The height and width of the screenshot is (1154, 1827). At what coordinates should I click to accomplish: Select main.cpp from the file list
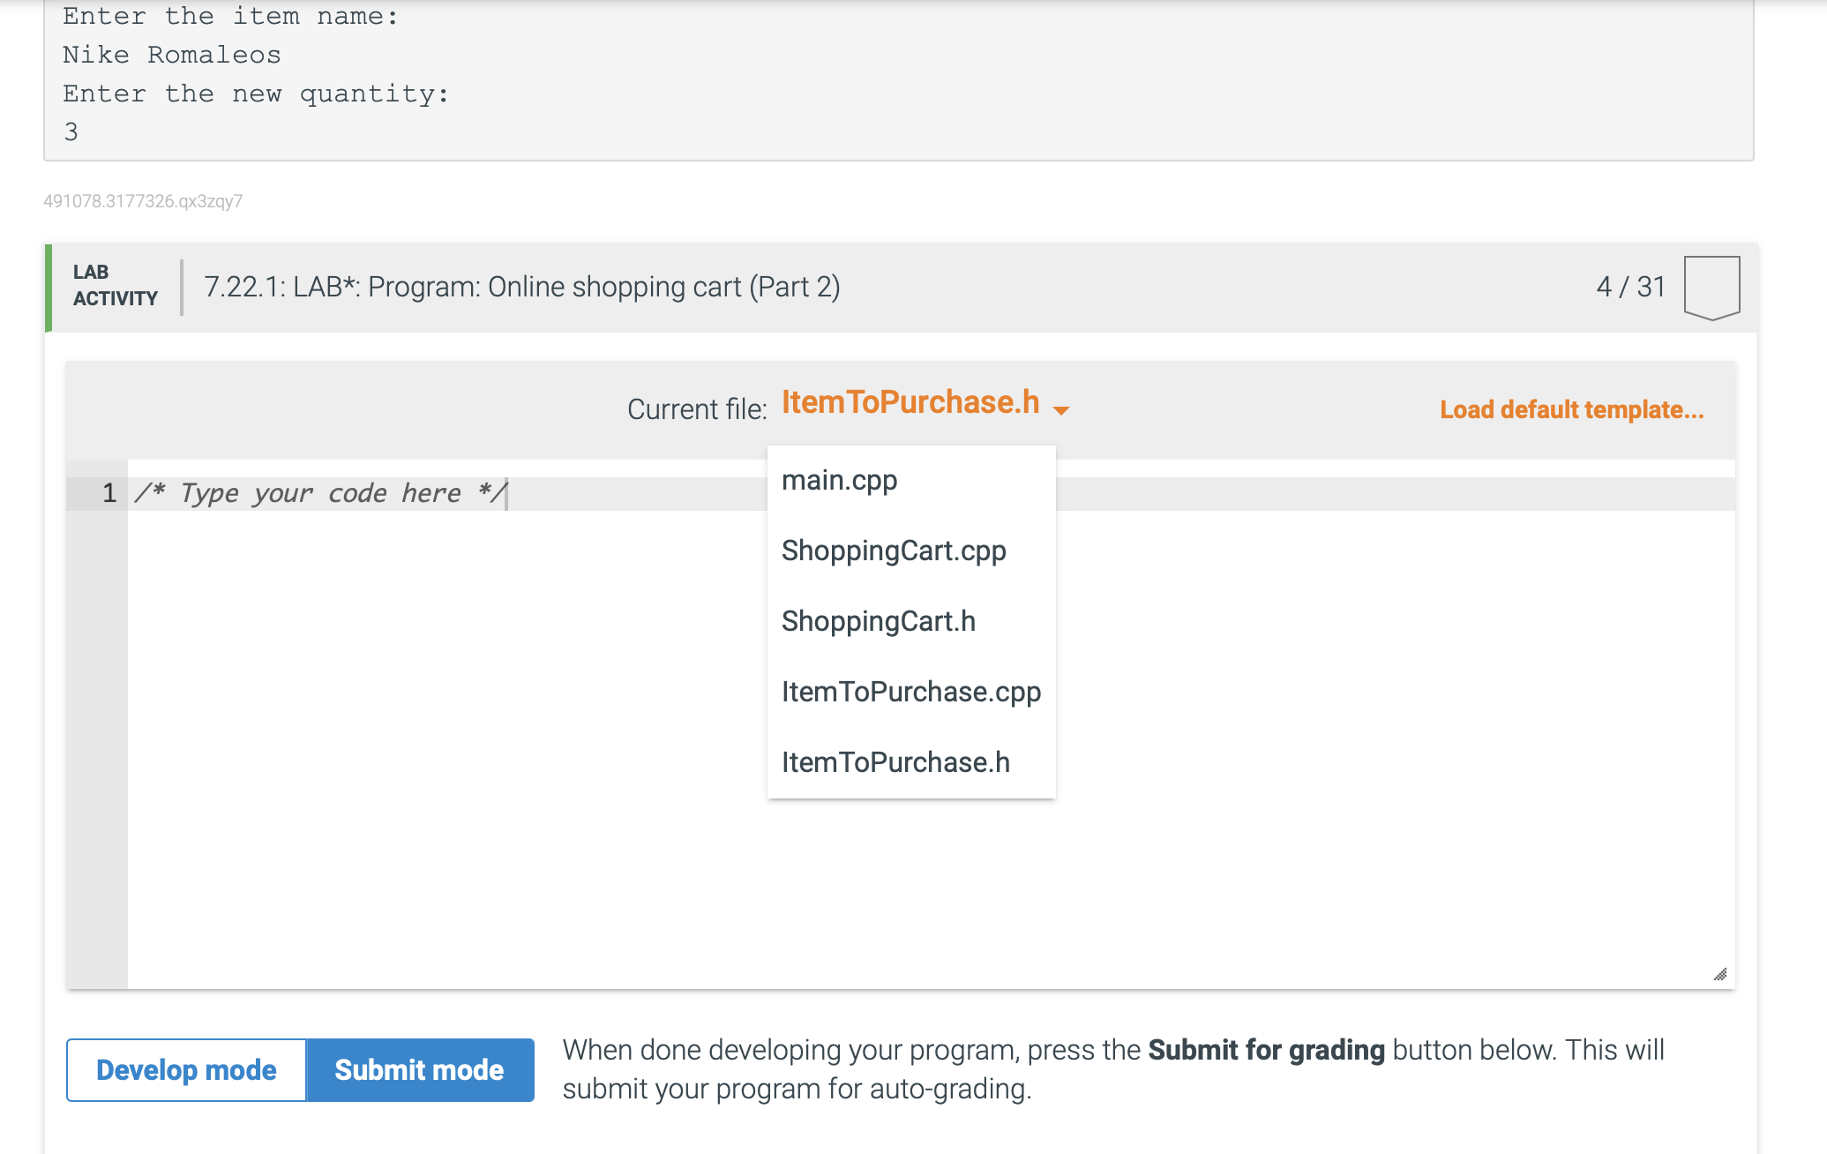pos(839,480)
